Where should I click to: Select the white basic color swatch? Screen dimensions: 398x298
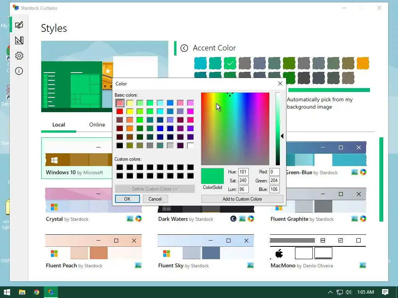pyautogui.click(x=190, y=146)
